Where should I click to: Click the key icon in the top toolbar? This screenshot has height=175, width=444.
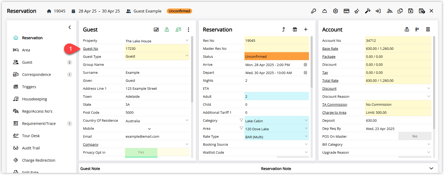click(314, 11)
